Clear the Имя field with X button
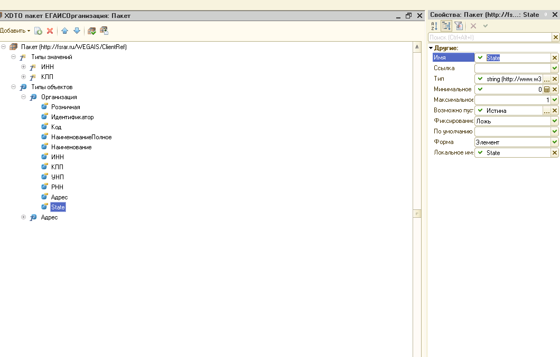 [x=555, y=58]
